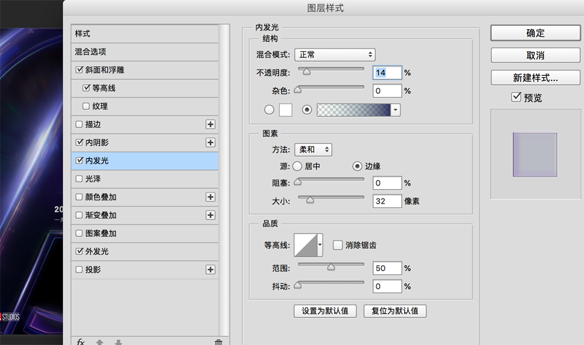This screenshot has height=345, width=584.
Task: Click the move effect down arrow
Action: 118,342
